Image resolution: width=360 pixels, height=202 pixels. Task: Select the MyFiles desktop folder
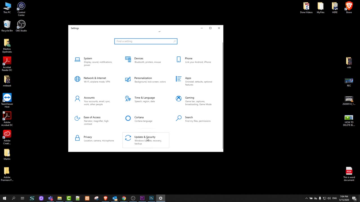pyautogui.click(x=321, y=8)
